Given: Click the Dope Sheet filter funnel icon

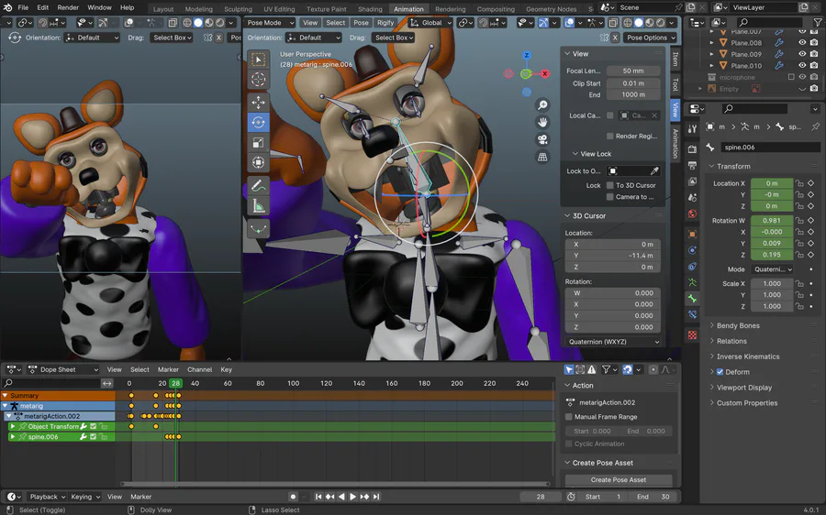Looking at the screenshot, I should (607, 370).
